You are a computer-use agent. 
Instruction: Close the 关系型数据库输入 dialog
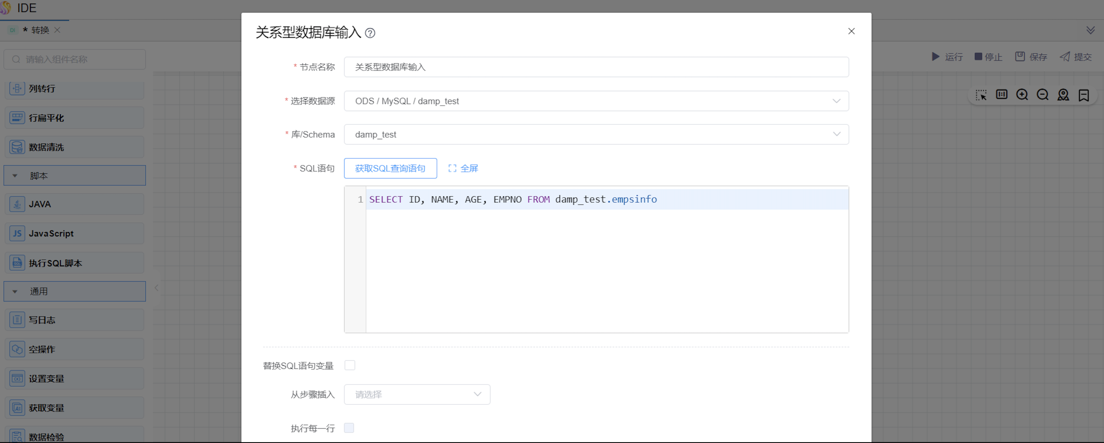tap(851, 31)
